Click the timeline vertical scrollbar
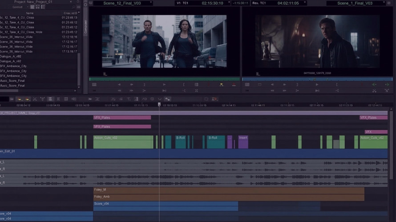The image size is (396, 222). coord(391,145)
